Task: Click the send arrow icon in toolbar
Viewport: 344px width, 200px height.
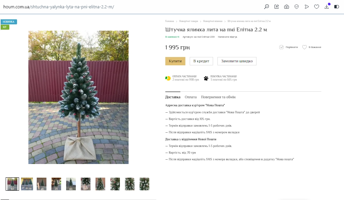Action: (307, 7)
